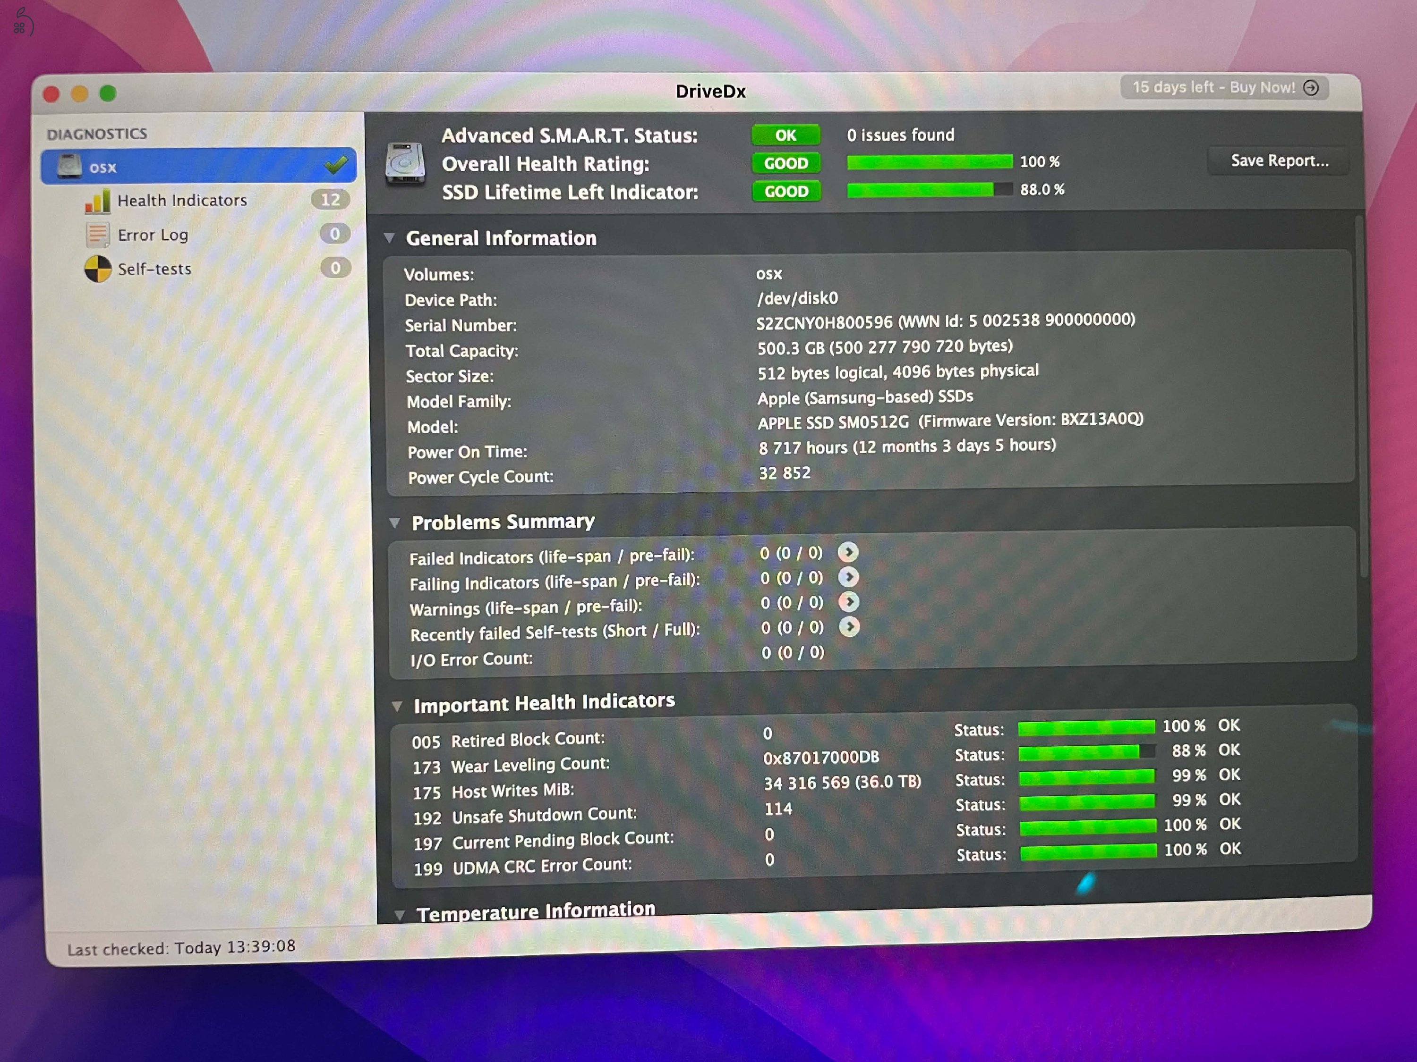
Task: Open details arrow for Failed Indicators
Action: click(x=848, y=552)
